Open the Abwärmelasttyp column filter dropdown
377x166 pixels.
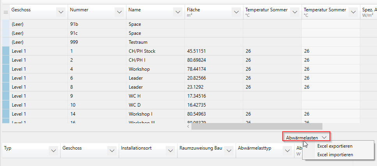(x=287, y=151)
